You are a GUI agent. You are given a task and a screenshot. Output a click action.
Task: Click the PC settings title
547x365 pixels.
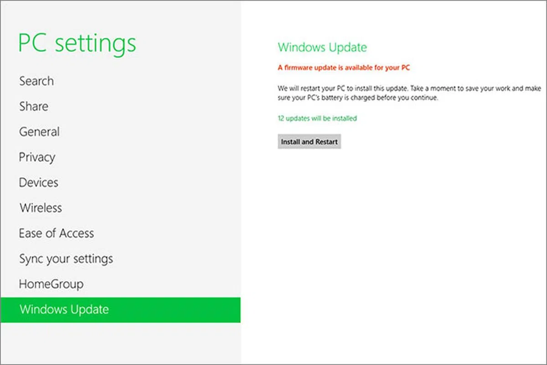(x=77, y=43)
